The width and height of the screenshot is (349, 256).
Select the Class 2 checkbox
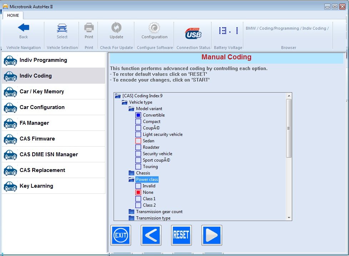[138, 205]
